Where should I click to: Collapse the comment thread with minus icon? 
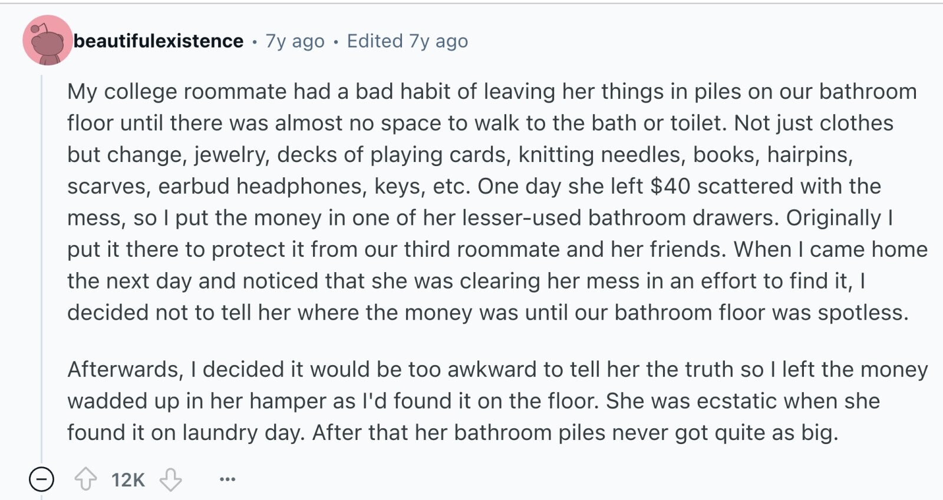[x=41, y=479]
